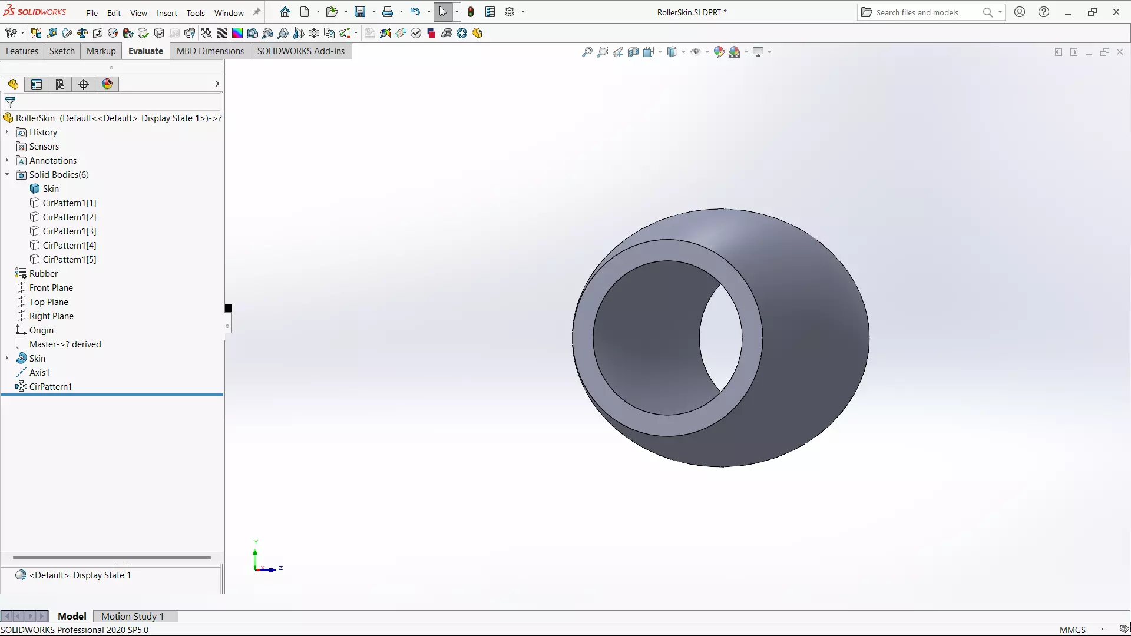Image resolution: width=1131 pixels, height=636 pixels.
Task: Click the File Properties icon
Action: [x=490, y=12]
